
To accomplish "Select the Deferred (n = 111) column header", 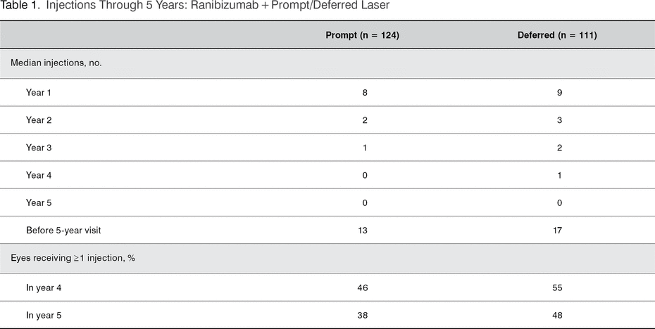I will [x=557, y=35].
